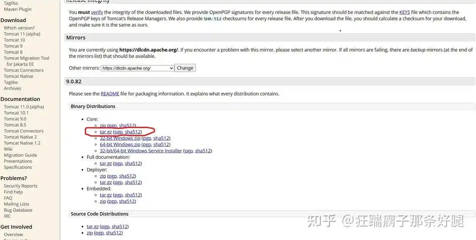Open sha512 for Windows Service Installer

(x=203, y=151)
